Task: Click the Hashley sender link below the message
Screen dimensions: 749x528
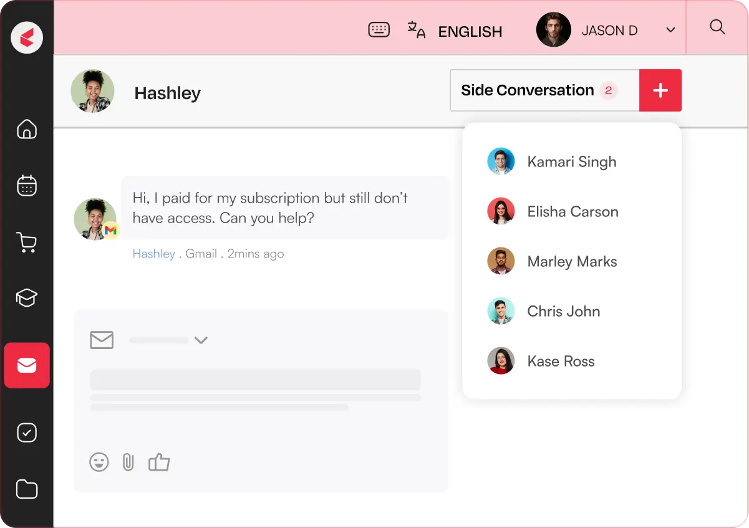Action: coord(154,254)
